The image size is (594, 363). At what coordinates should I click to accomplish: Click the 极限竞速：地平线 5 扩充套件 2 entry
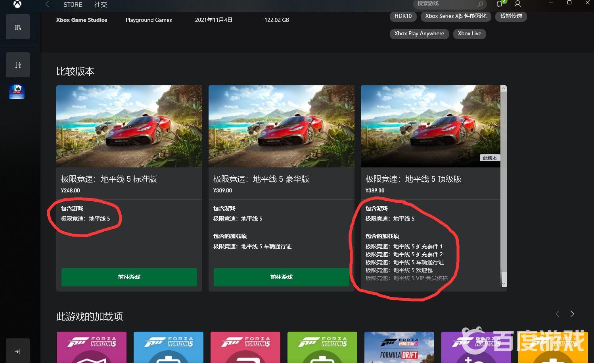(404, 254)
